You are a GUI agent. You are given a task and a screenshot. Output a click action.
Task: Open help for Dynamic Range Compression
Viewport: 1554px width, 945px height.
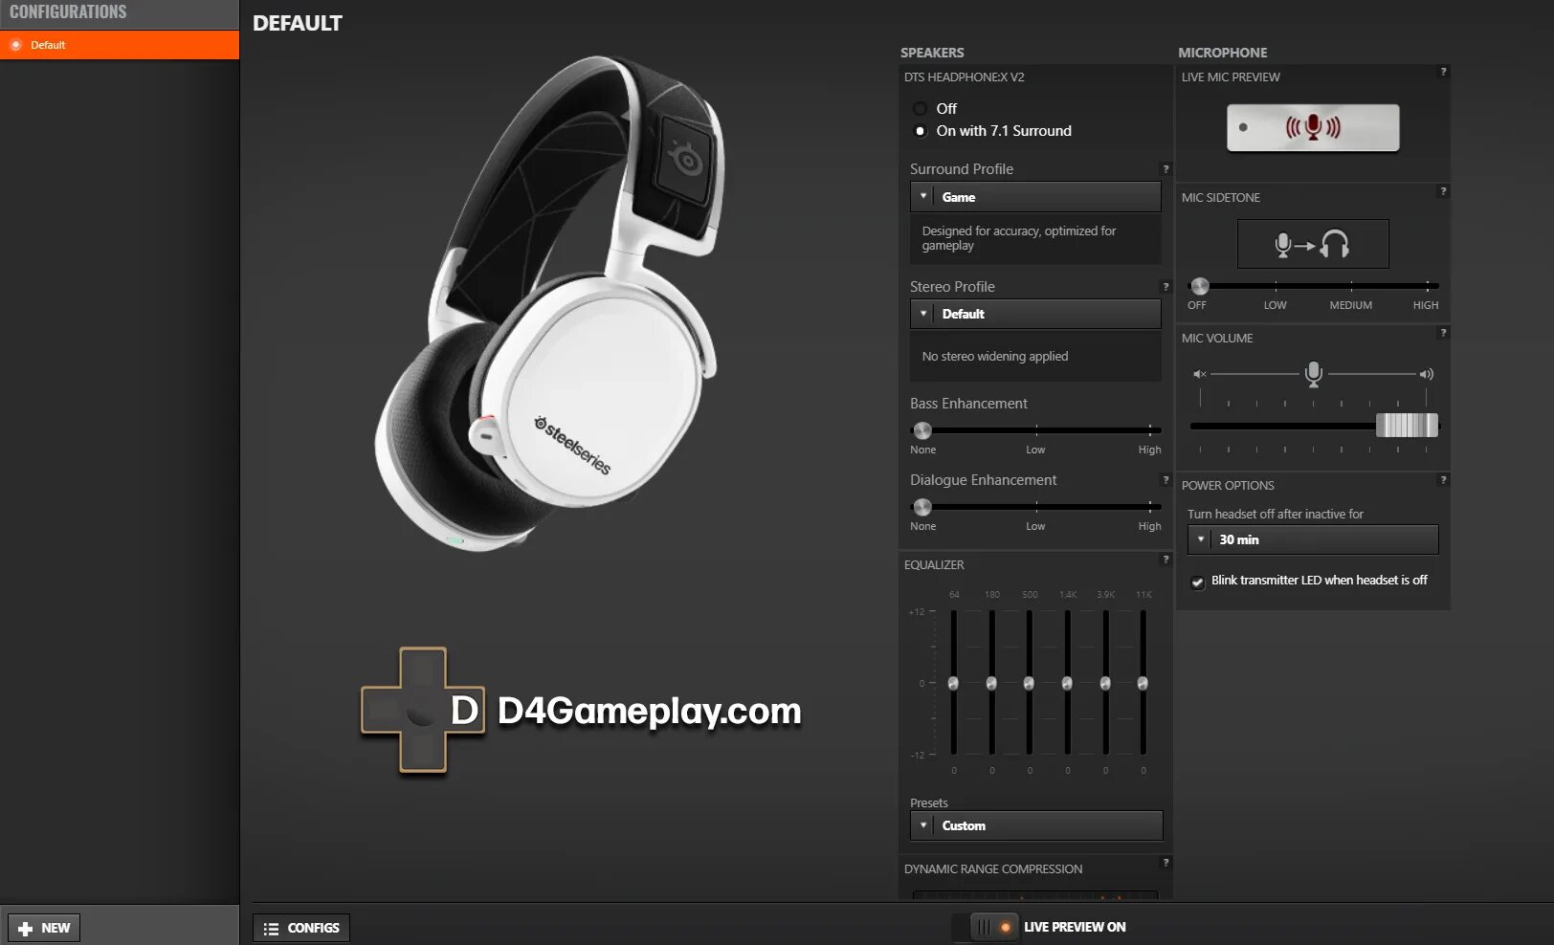tap(1165, 863)
